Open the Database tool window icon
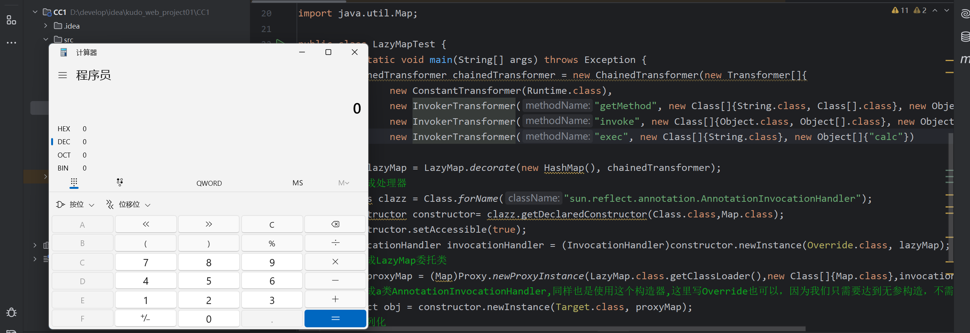This screenshot has width=970, height=333. pos(965,37)
